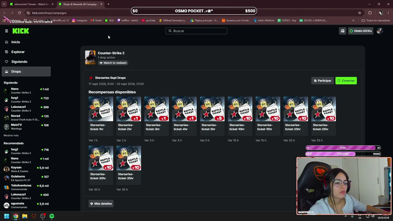393x221 pixels.
Task: Click the Chrome icon in the taskbar
Action: [16, 216]
